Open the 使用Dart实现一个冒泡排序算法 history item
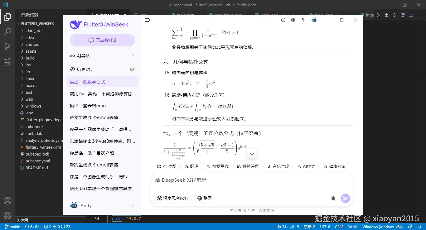The height and width of the screenshot is (230, 426). (102, 93)
